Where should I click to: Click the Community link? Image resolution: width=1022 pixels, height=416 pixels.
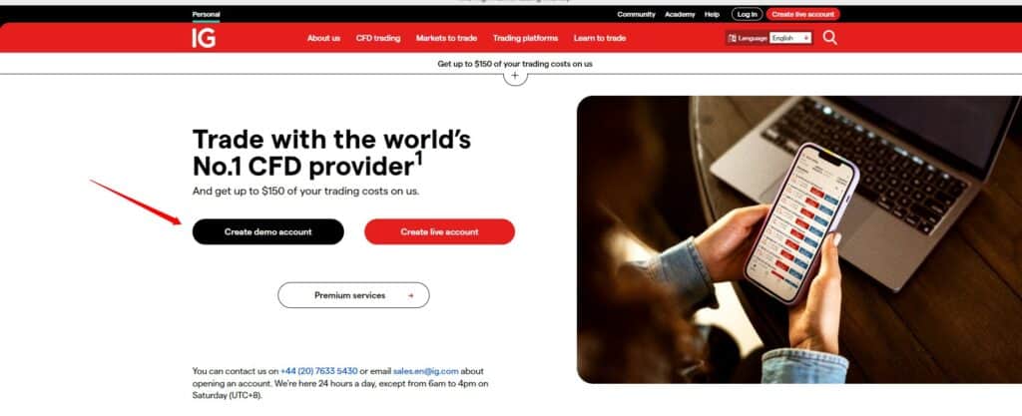(636, 14)
